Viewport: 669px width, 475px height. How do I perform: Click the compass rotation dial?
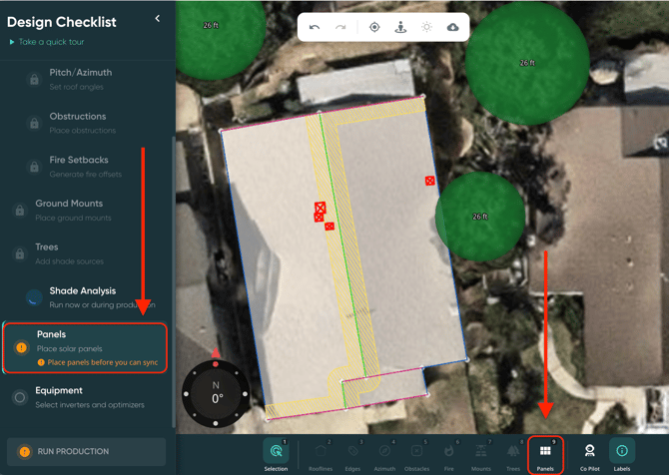click(216, 392)
